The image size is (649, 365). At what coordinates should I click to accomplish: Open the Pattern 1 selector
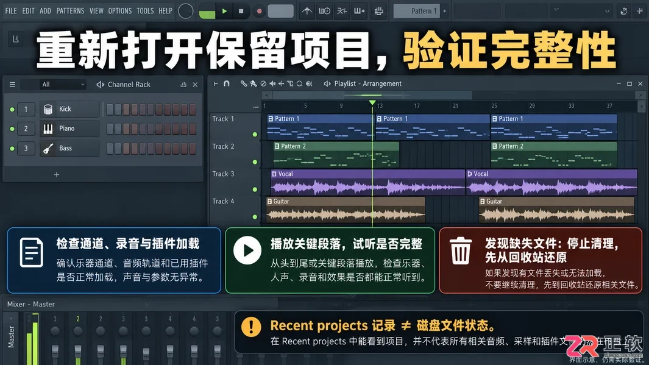click(416, 11)
